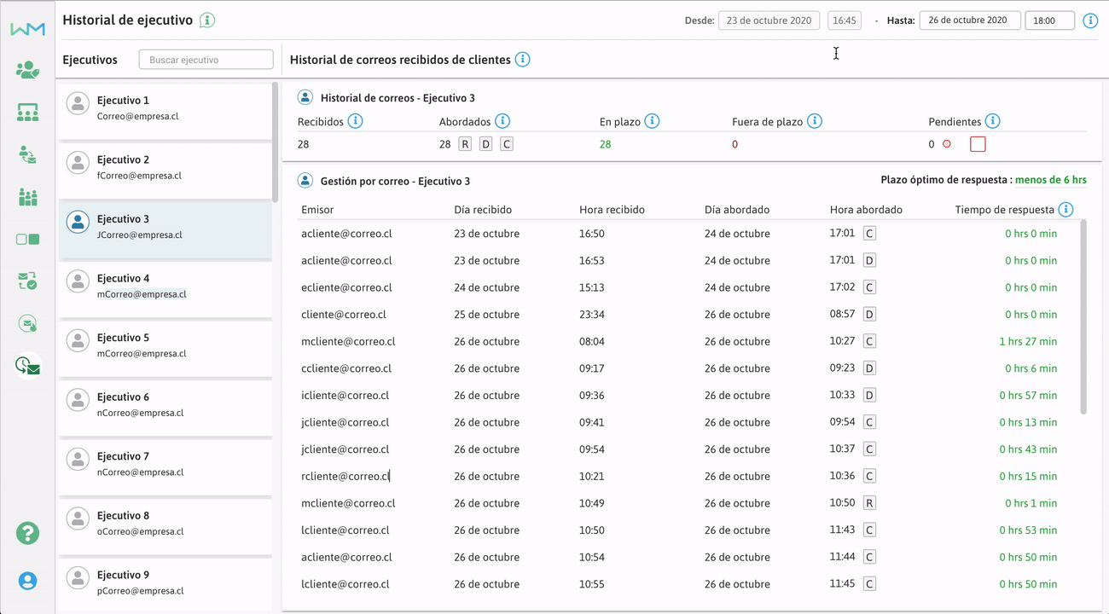Click the Emisor column header
This screenshot has height=614, width=1109.
tap(317, 210)
